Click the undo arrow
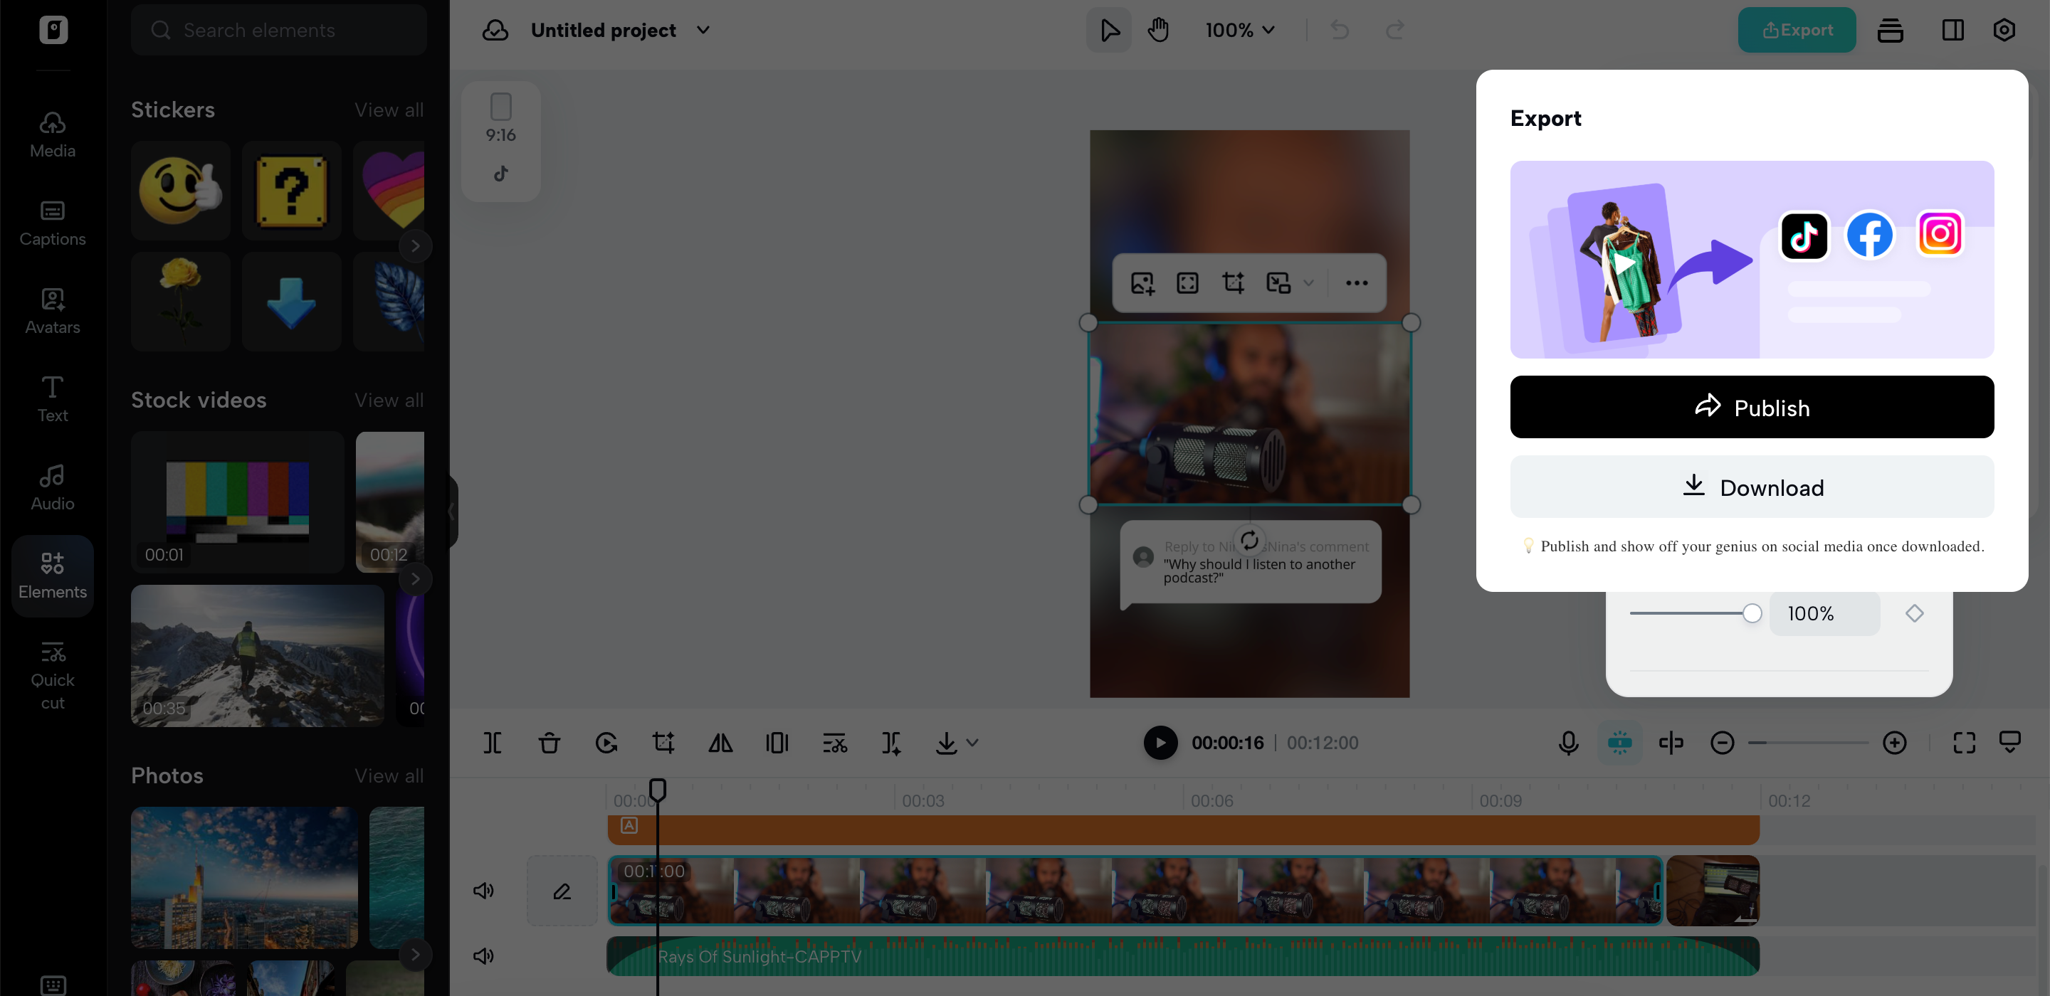2050x996 pixels. click(x=1340, y=30)
